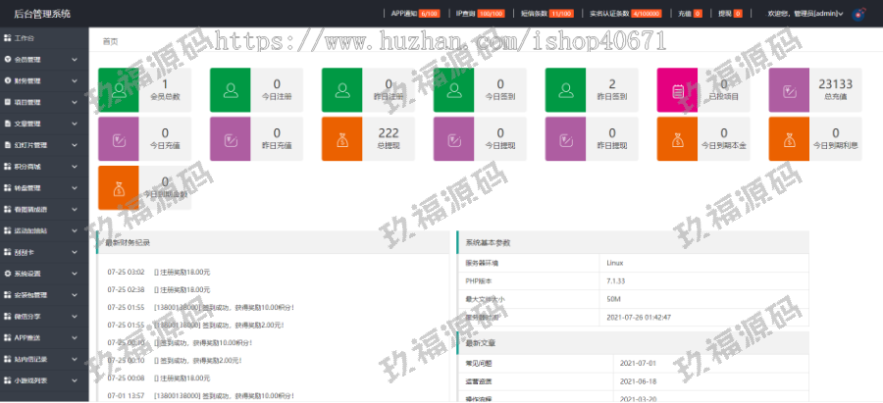Click the orange 今日到期本金 money bag icon
Image resolution: width=883 pixels, height=403 pixels.
(x=677, y=138)
